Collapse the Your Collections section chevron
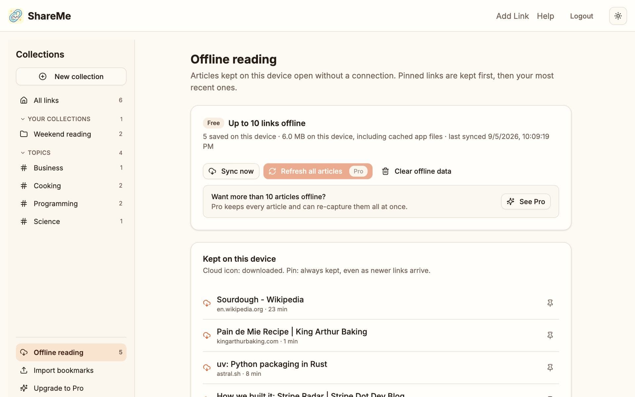The width and height of the screenshot is (635, 397). tap(23, 119)
